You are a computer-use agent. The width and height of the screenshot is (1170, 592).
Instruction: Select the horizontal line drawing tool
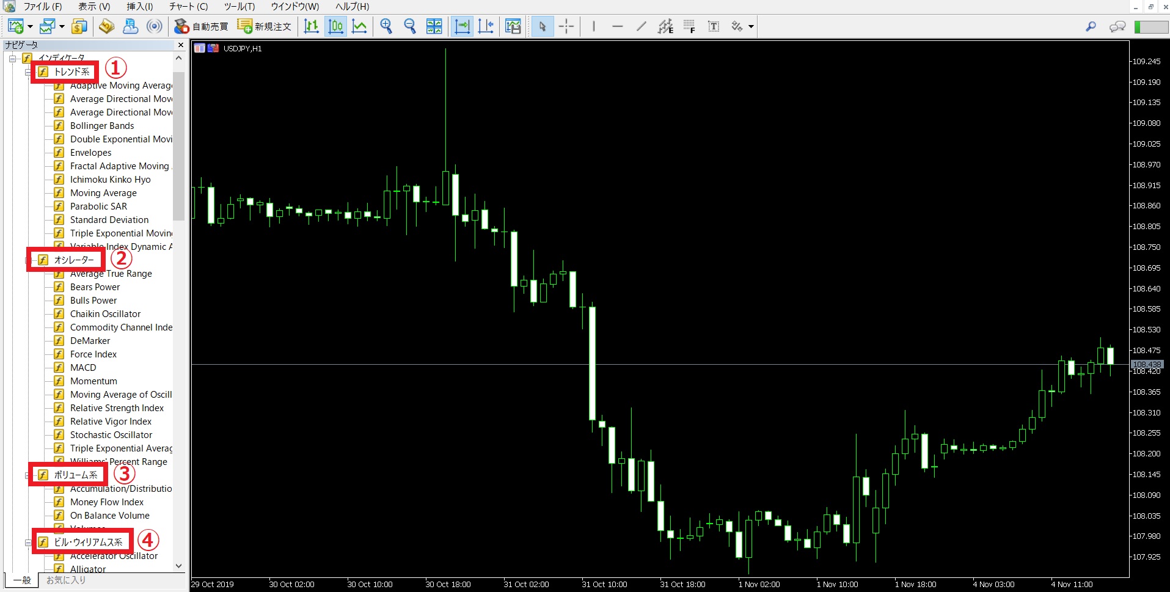click(617, 26)
